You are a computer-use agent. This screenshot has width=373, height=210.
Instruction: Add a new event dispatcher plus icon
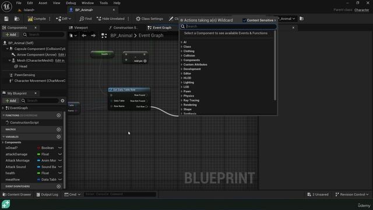point(58,187)
